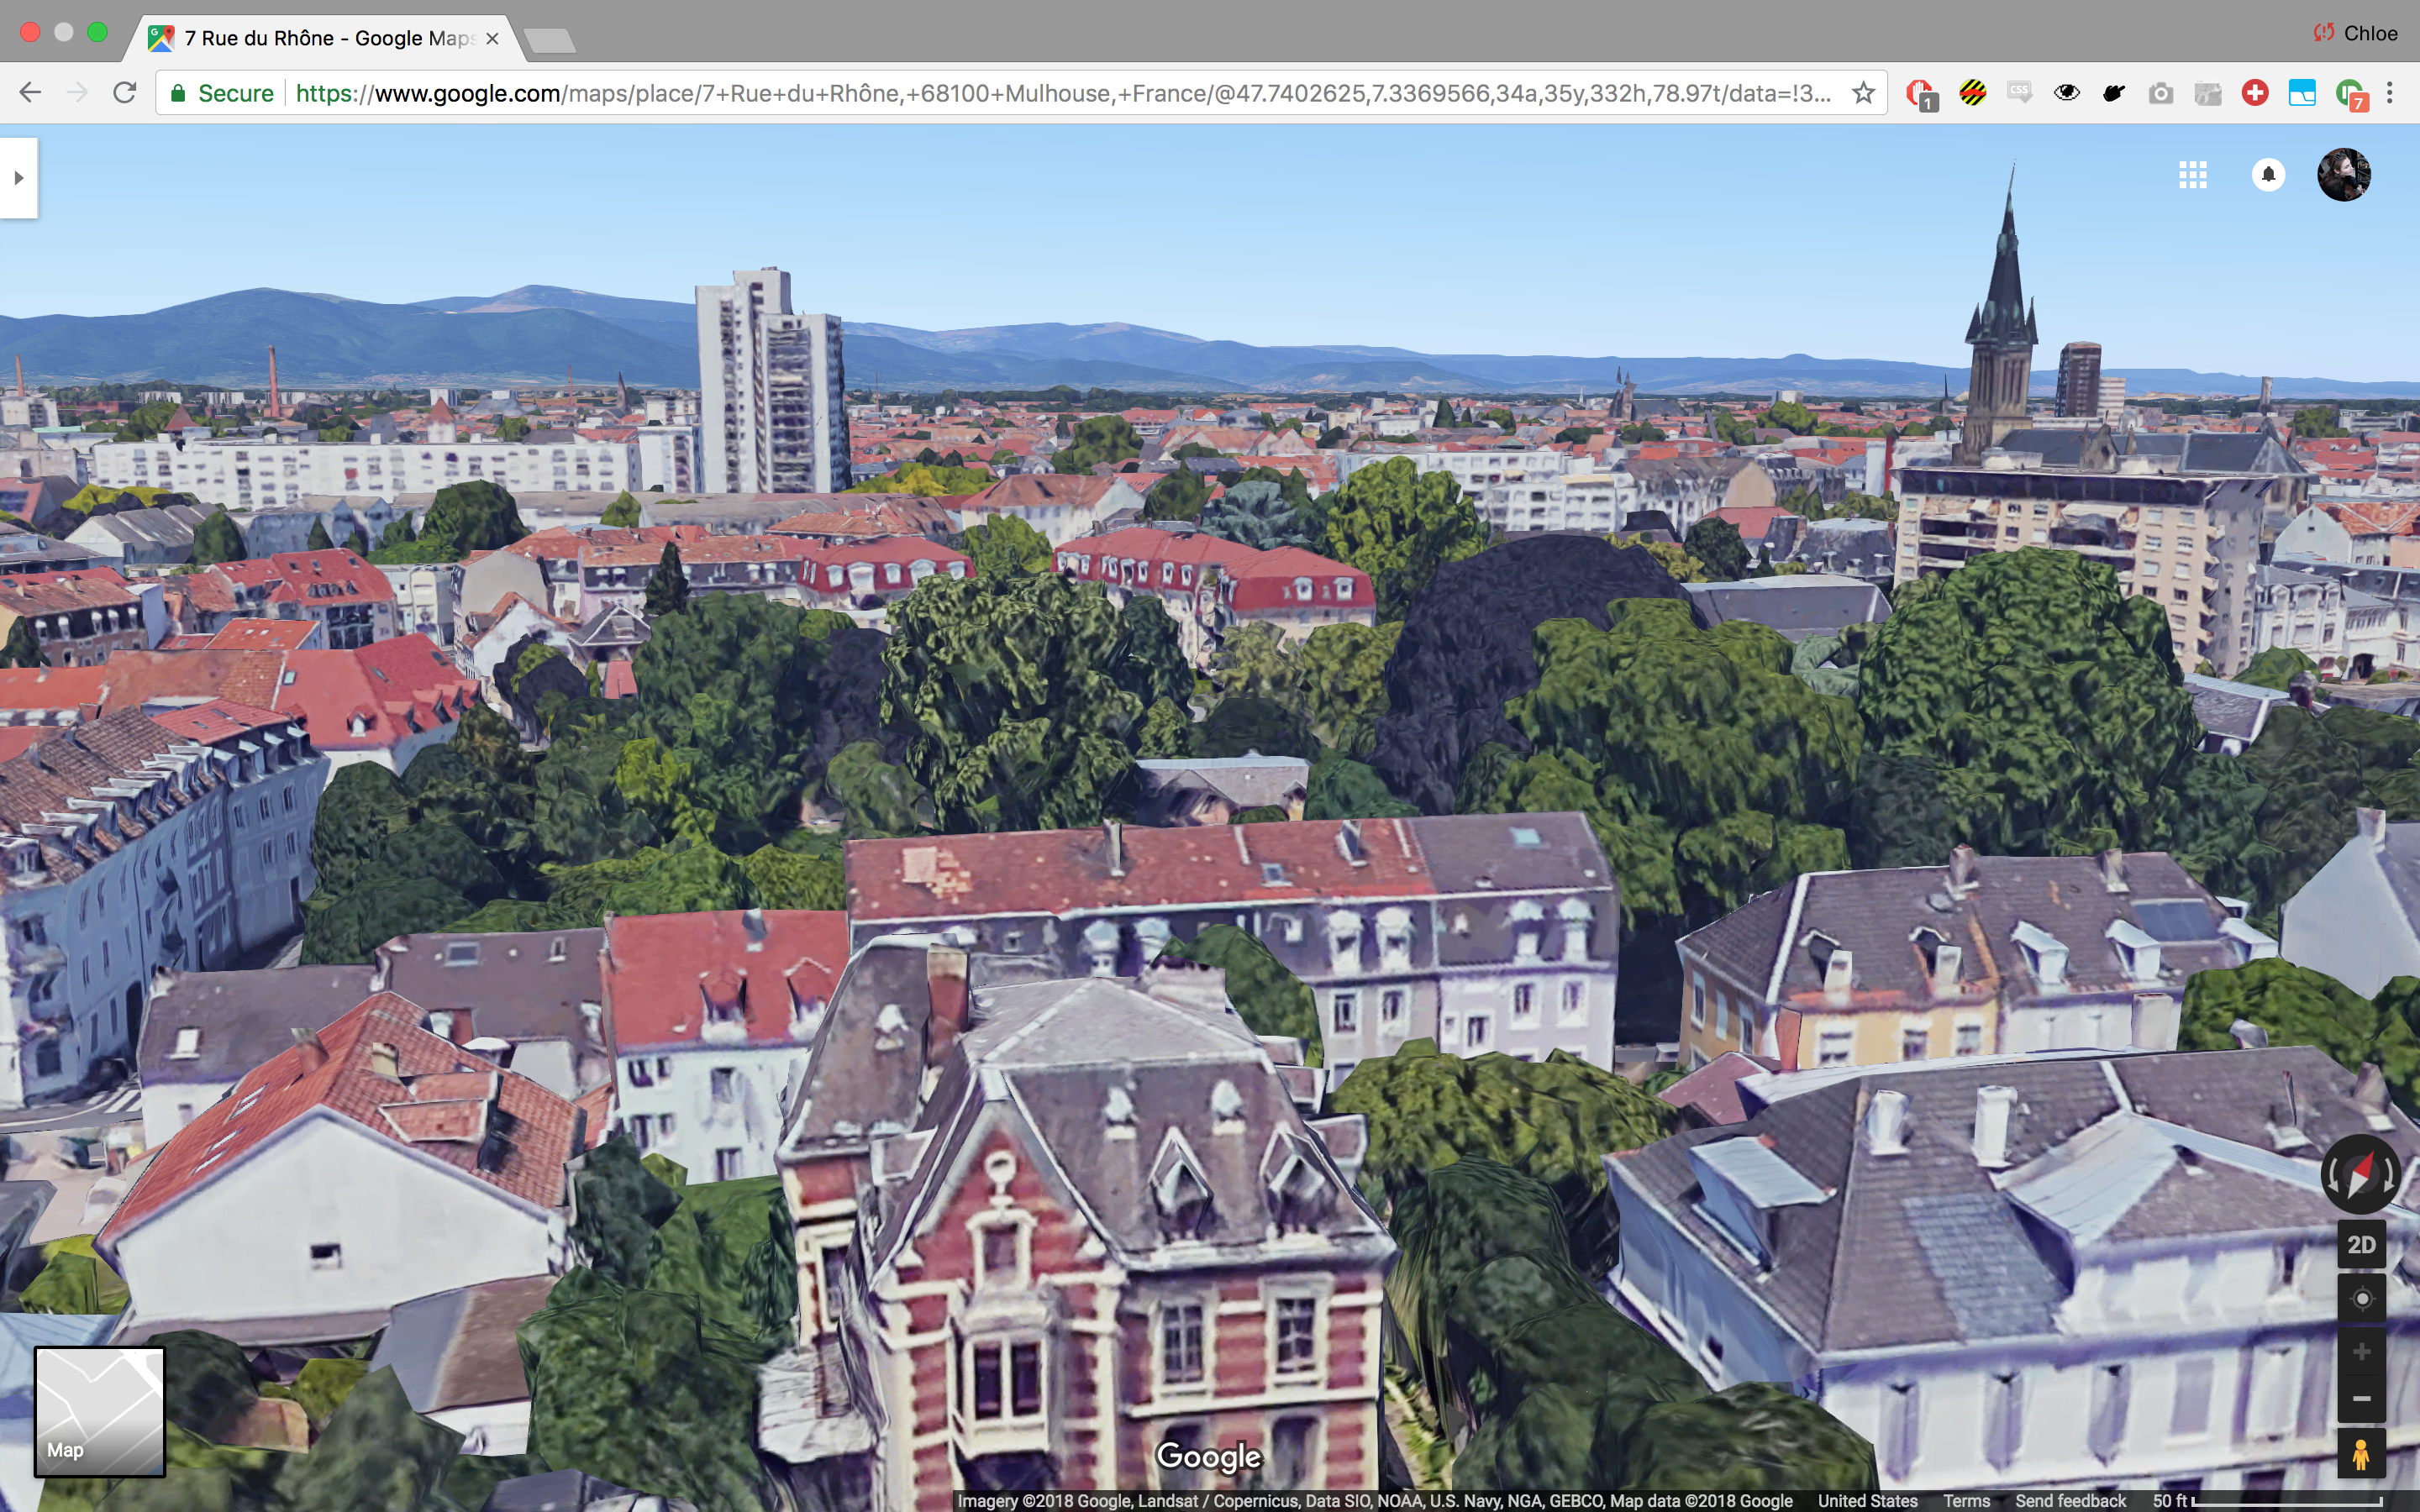Expand the collapsed side panel arrow
The image size is (2420, 1512).
point(18,178)
